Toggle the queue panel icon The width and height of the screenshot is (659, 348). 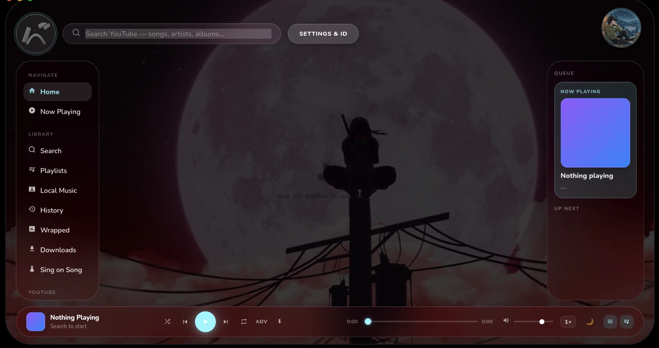tap(627, 322)
